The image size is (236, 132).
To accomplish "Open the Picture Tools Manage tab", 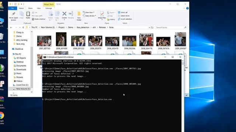I will (49, 8).
